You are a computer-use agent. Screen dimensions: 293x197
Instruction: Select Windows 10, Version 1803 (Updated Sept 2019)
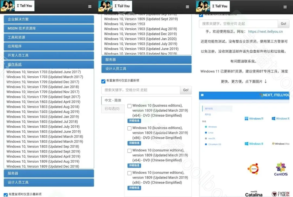43,152
